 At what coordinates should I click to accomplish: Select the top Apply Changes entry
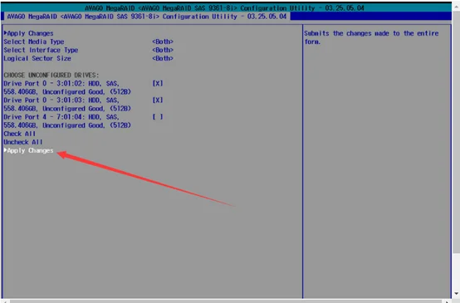pos(28,33)
